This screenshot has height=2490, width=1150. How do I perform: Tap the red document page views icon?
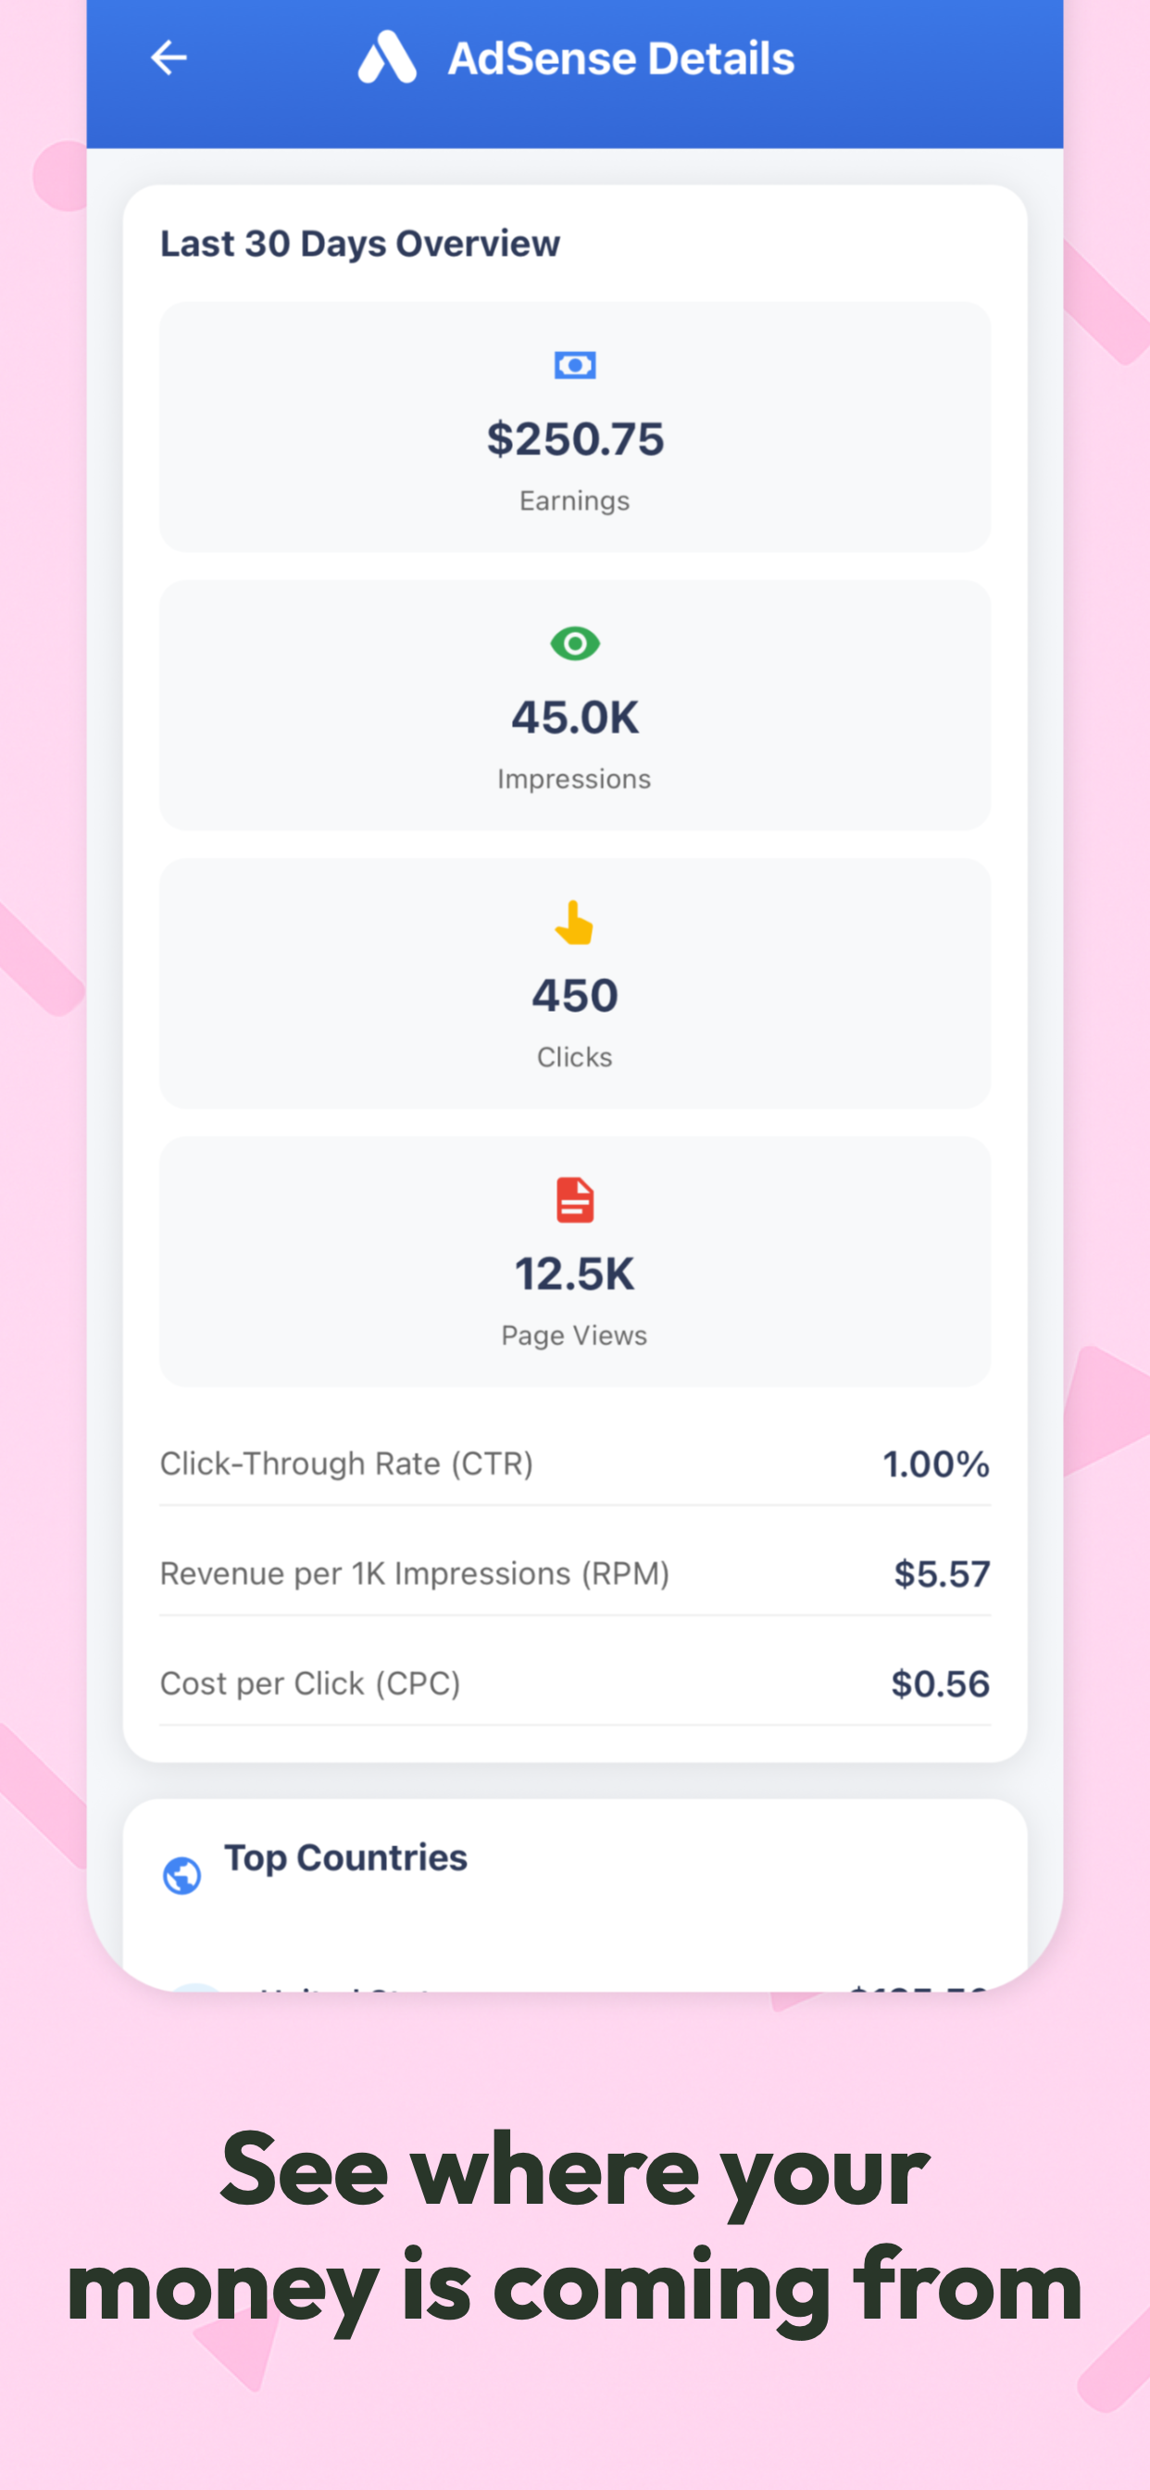(x=575, y=1200)
